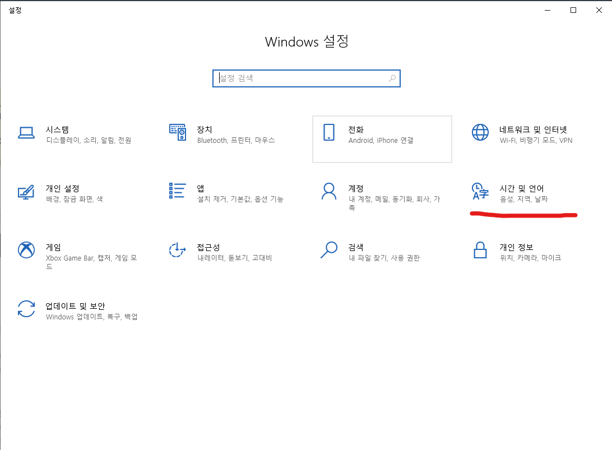Viewport: 612px width, 450px height.
Task: Click the 시간 및 언어 icon
Action: (480, 191)
